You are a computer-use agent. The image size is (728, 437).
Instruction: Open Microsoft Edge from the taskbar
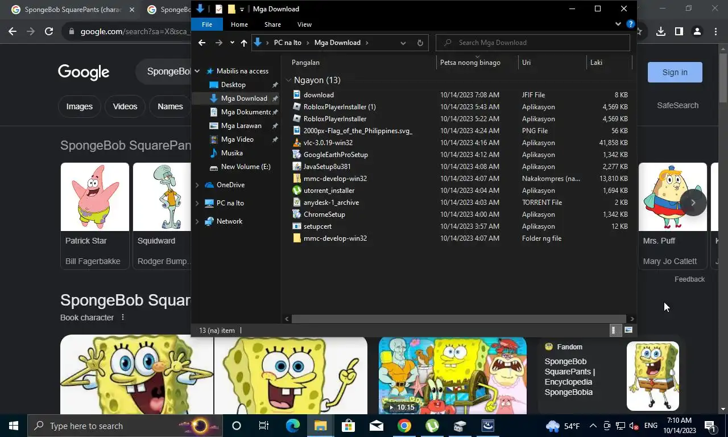[x=292, y=426]
